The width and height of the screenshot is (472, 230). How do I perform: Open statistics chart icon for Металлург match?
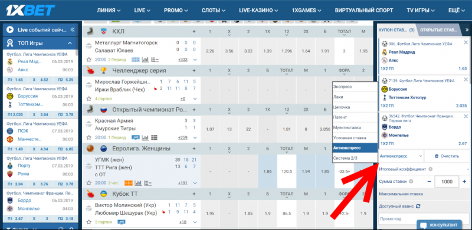[x=145, y=60]
